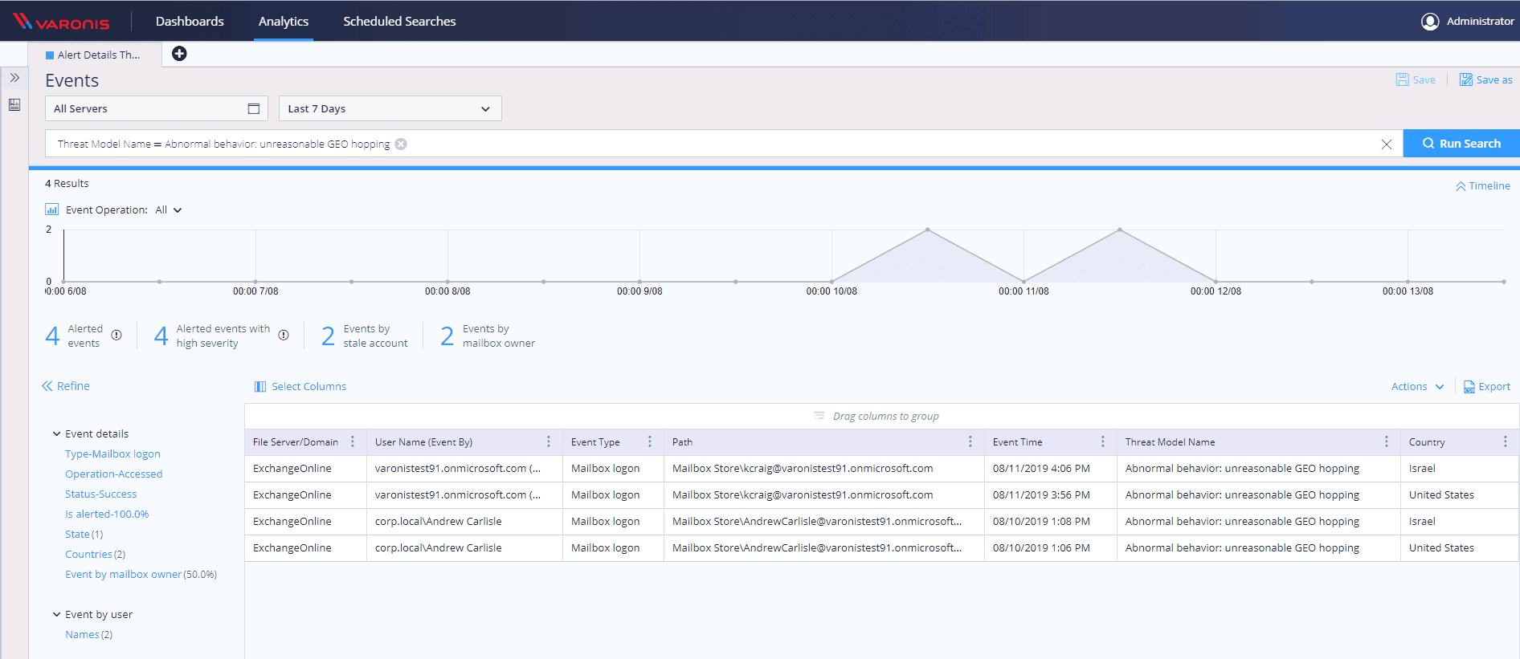
Task: Click the info icon beside Alerted events
Action: click(x=116, y=336)
